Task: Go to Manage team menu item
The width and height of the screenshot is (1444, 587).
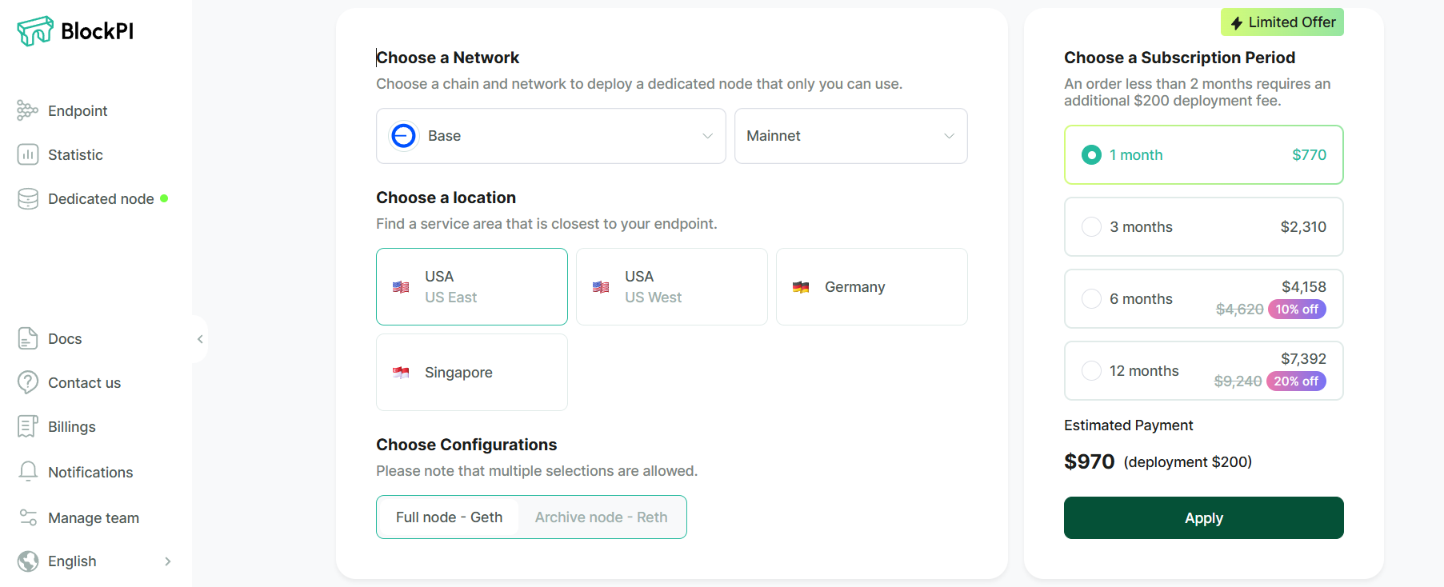Action: coord(93,518)
